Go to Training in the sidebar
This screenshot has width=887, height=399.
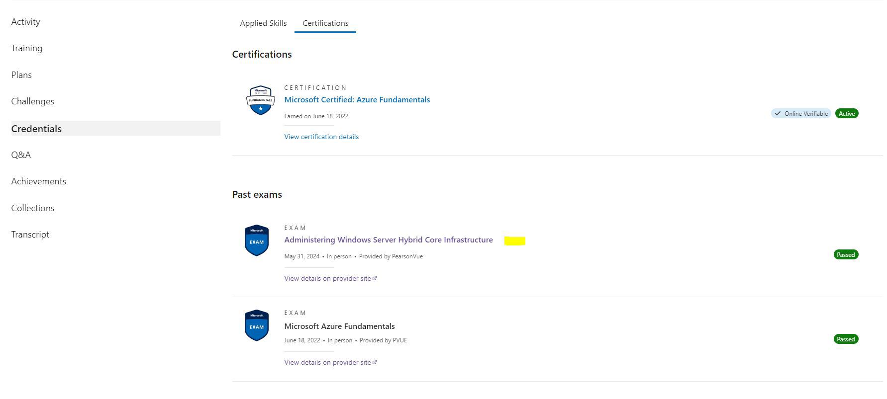click(x=26, y=48)
